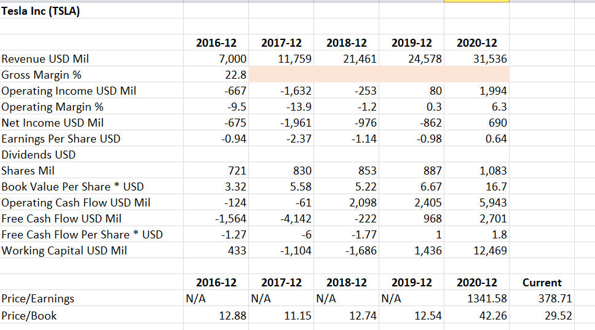Click operating income value 80

click(436, 91)
